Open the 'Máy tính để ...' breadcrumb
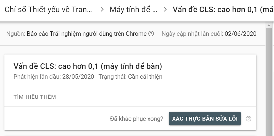Image resolution: width=274 pixels, height=136 pixels. (133, 9)
